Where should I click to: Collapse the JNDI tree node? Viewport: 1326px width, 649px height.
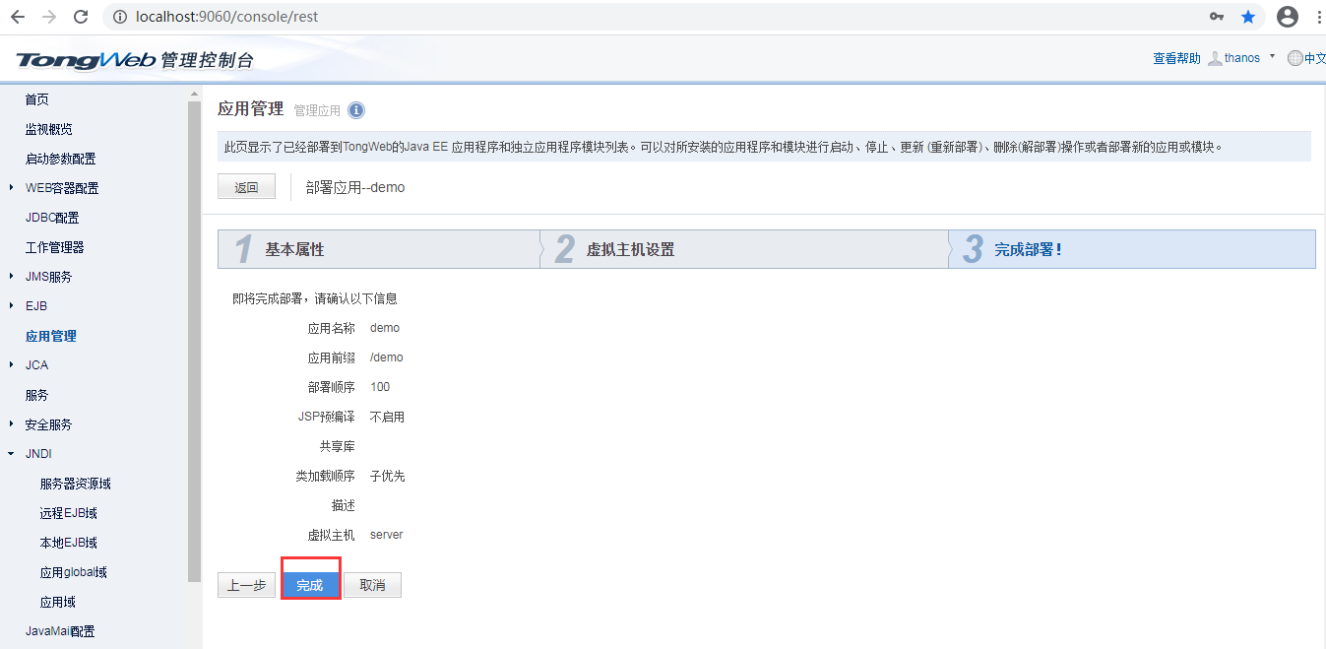(11, 454)
